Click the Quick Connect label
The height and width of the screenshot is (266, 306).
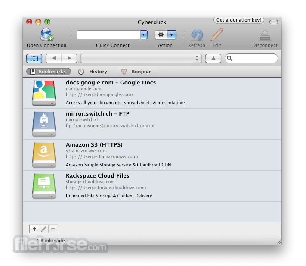(x=113, y=45)
